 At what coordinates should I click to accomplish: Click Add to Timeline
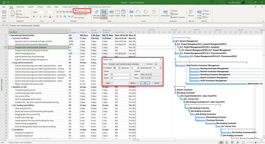178,17
